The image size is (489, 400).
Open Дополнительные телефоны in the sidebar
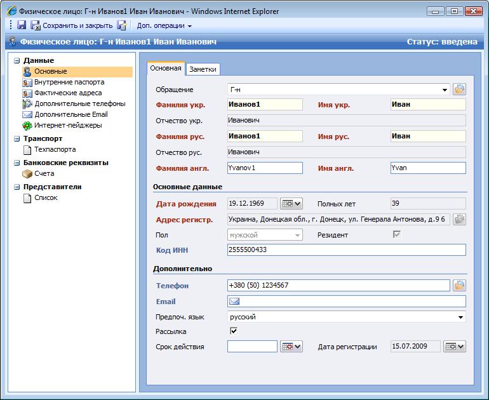[79, 103]
